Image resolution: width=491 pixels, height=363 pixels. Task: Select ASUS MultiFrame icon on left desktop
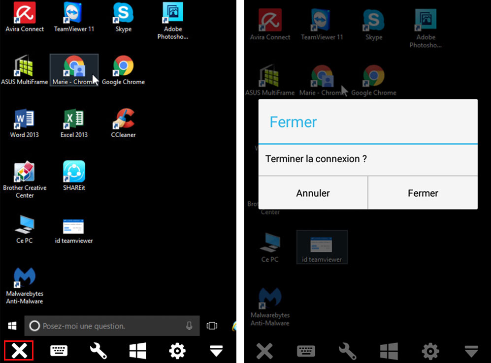pyautogui.click(x=25, y=70)
